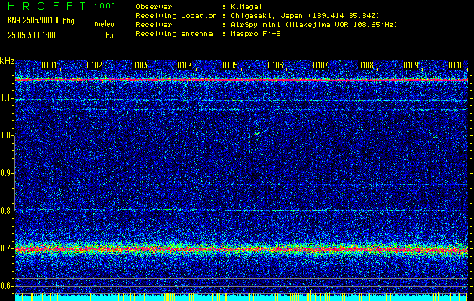Screen dimensions: 474x301
Task: Click the 0103 time marker
Action: coord(139,65)
